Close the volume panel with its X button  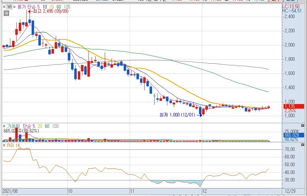pyautogui.click(x=303, y=125)
